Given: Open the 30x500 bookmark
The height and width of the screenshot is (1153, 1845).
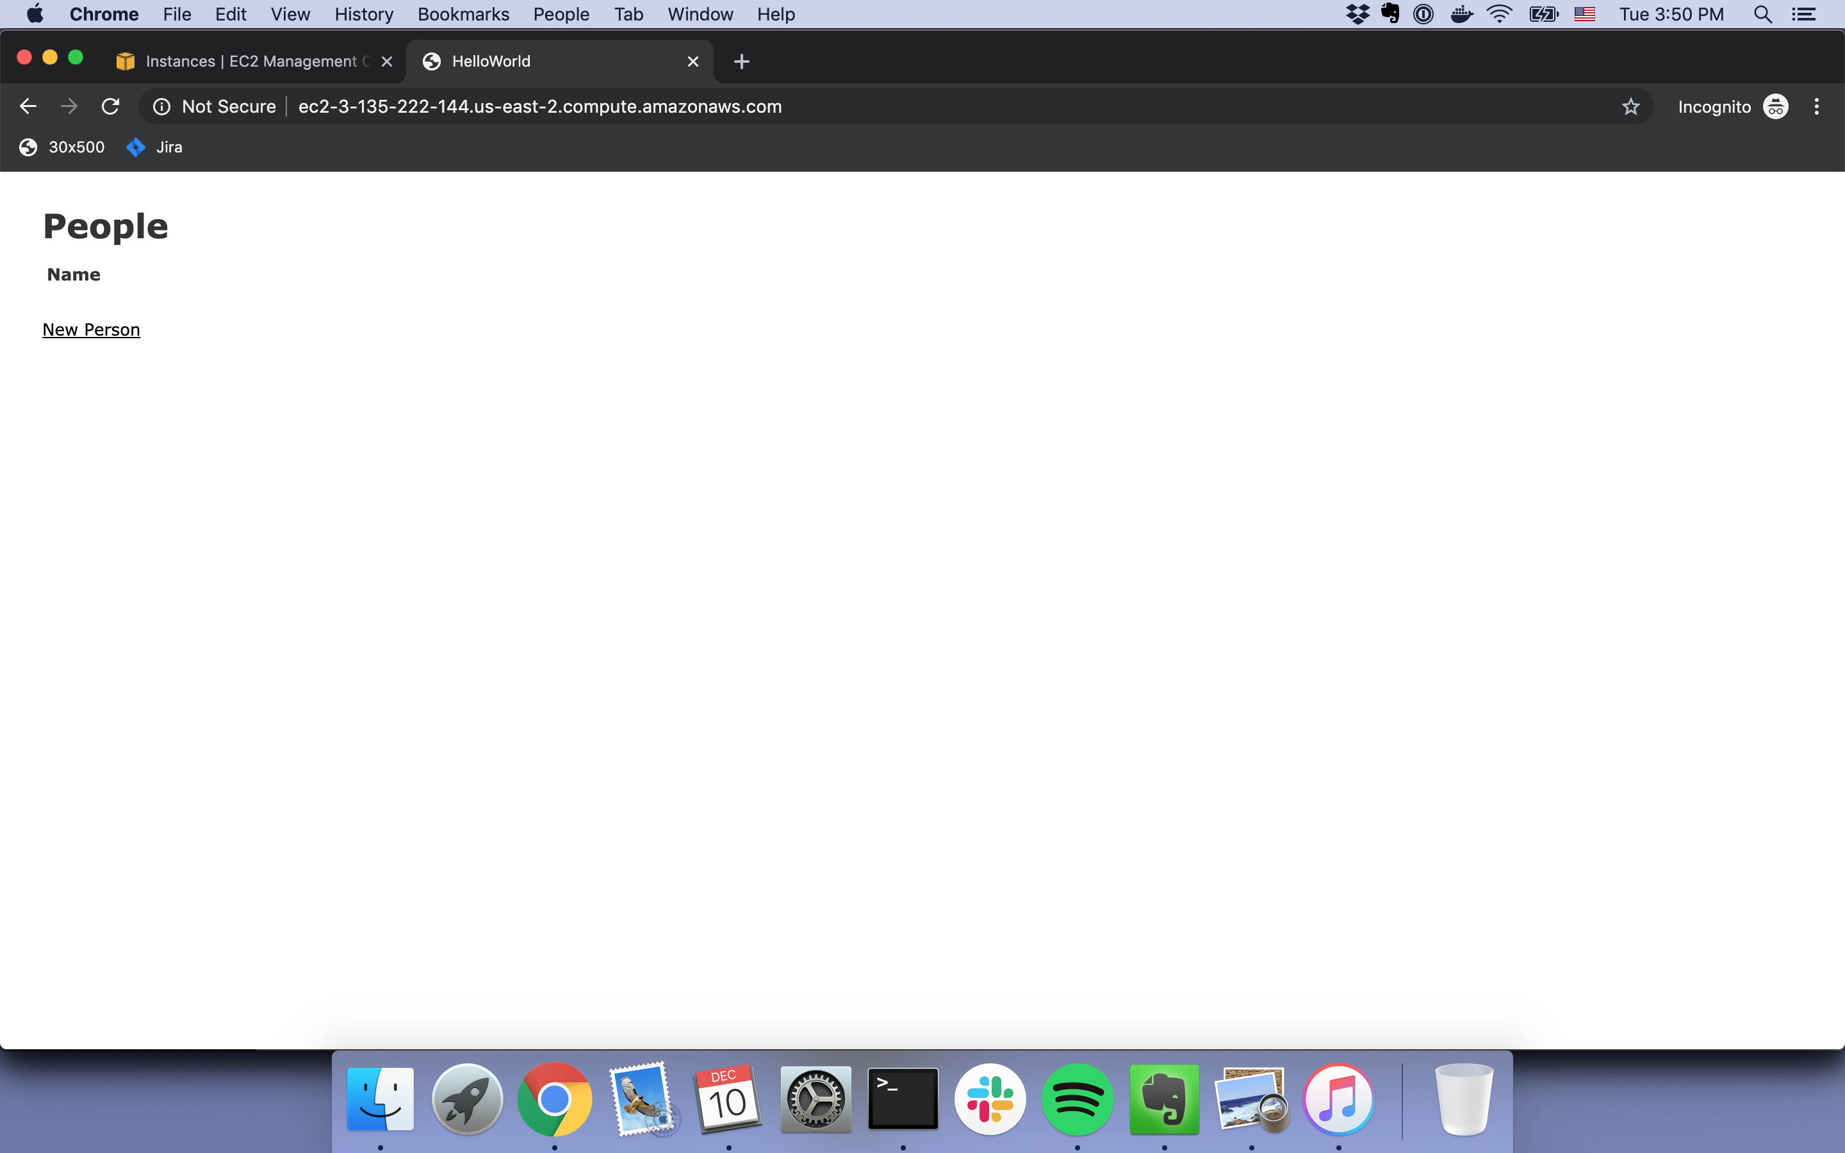Looking at the screenshot, I should pos(61,147).
